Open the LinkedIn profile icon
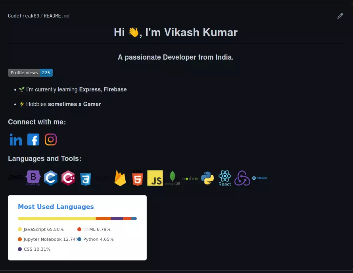 pos(16,139)
